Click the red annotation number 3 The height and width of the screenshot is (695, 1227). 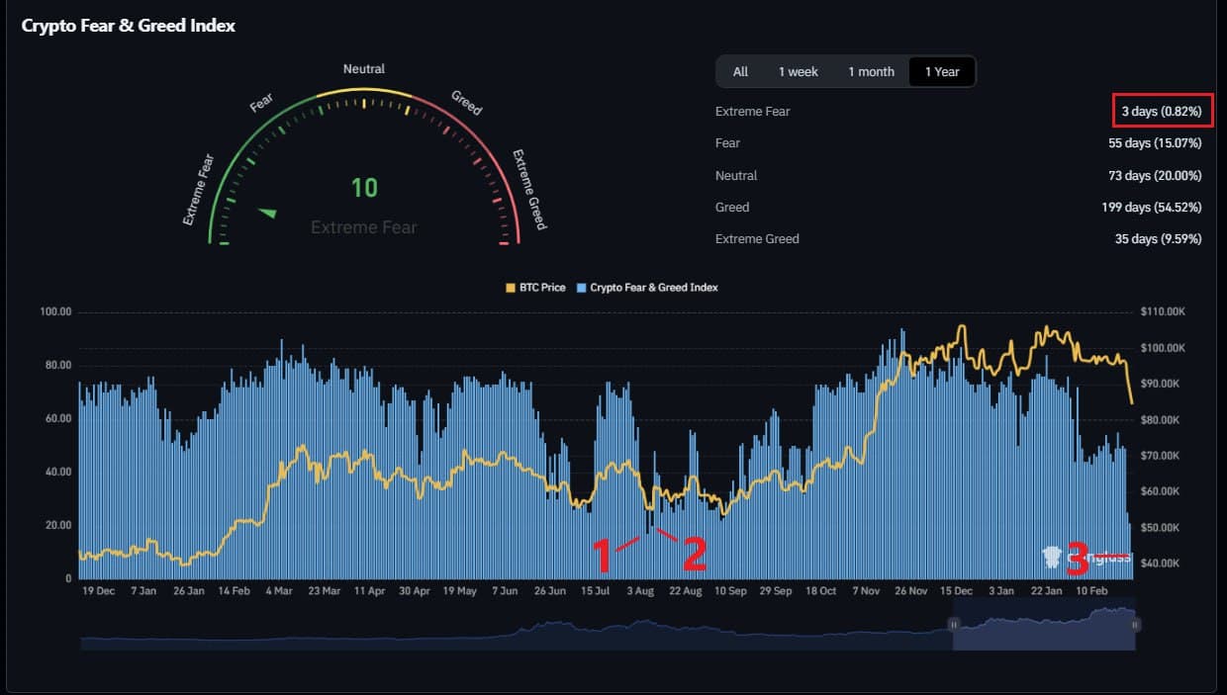tap(1079, 560)
